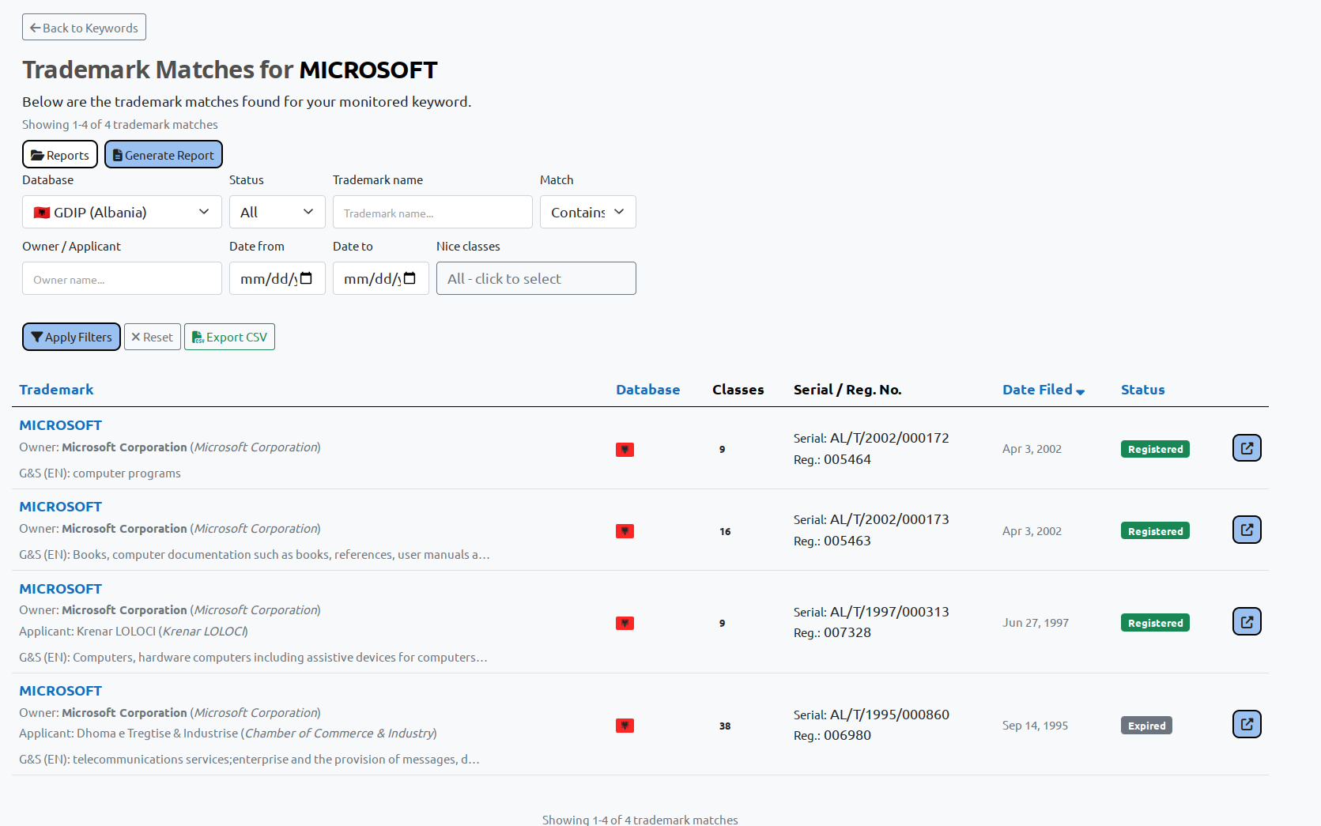1321x826 pixels.
Task: Click the Jun 27, 1997 filing date
Action: [x=1036, y=623]
